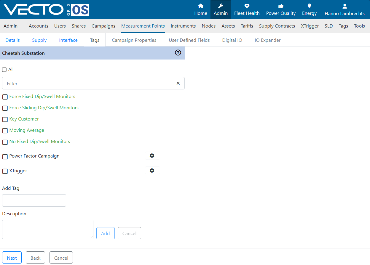370x265 pixels.
Task: Check the All checkbox
Action: pyautogui.click(x=4, y=70)
